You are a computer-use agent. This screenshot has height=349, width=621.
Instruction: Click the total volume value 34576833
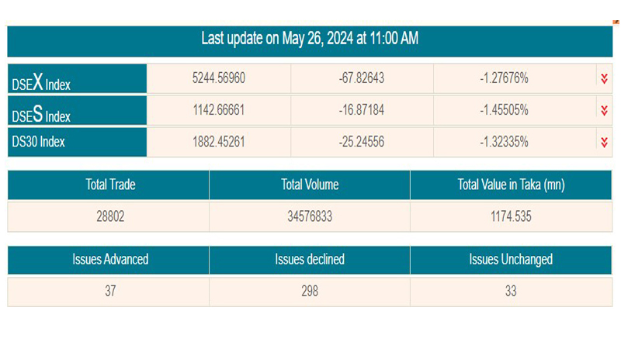(x=310, y=217)
